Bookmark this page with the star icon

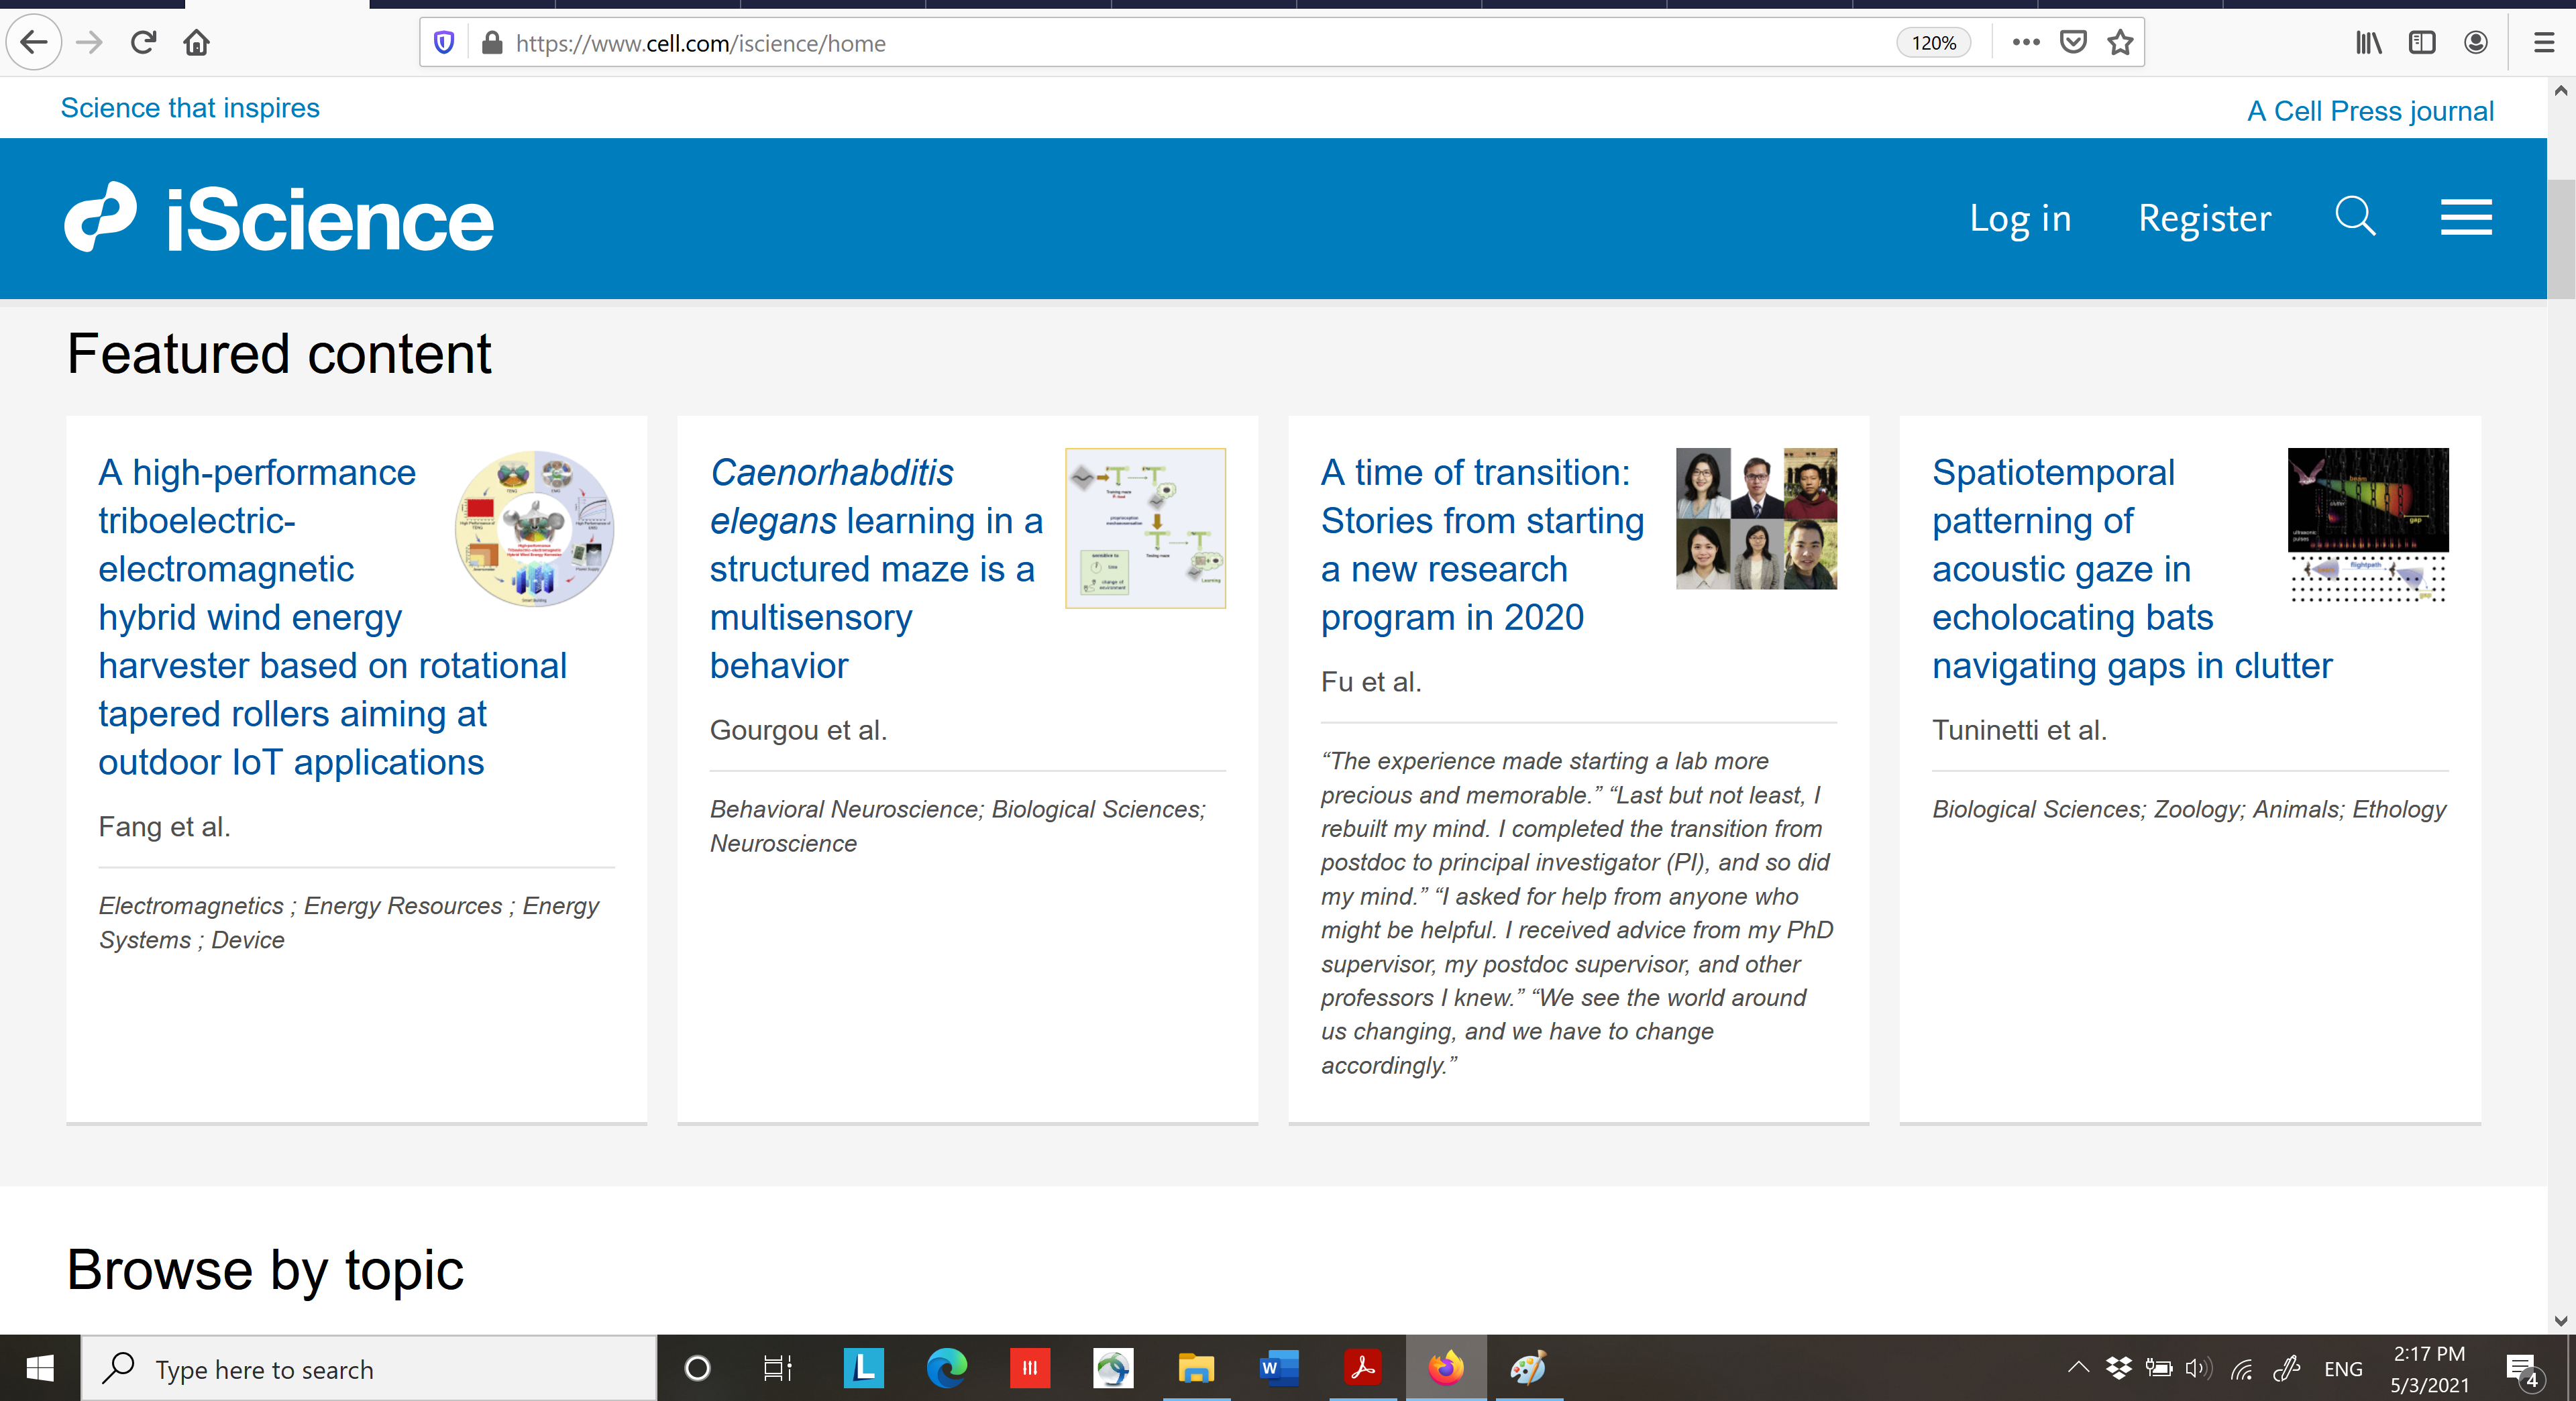2119,43
